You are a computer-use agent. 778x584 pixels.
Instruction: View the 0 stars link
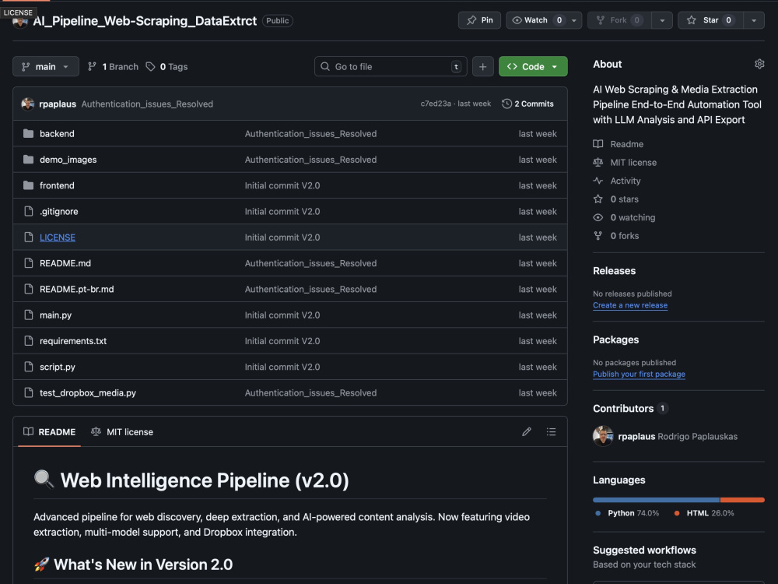click(x=615, y=199)
